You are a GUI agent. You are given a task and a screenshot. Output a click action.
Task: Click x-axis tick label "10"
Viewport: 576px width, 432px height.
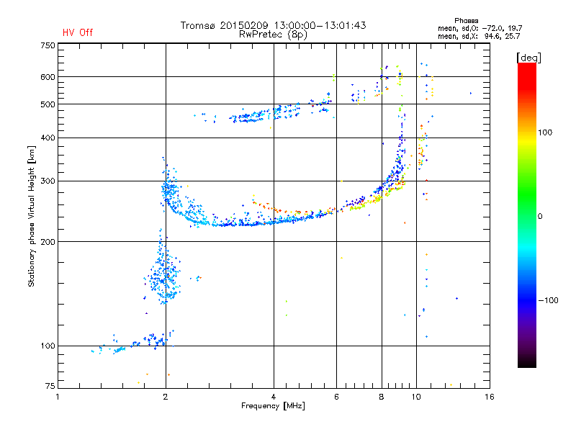[416, 397]
